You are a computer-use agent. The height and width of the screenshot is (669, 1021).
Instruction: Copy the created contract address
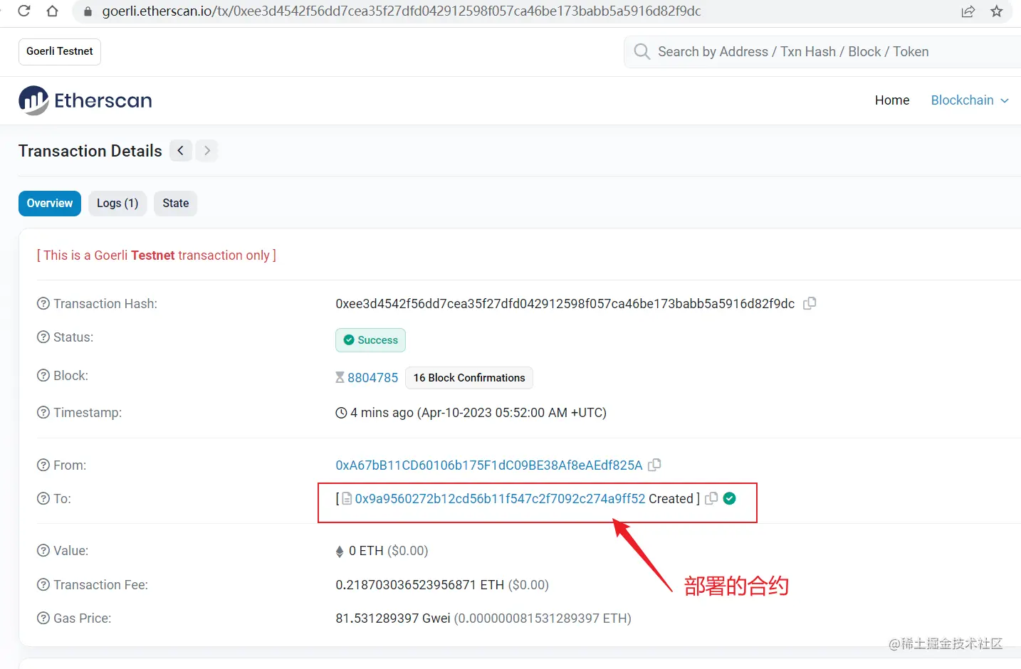click(711, 498)
